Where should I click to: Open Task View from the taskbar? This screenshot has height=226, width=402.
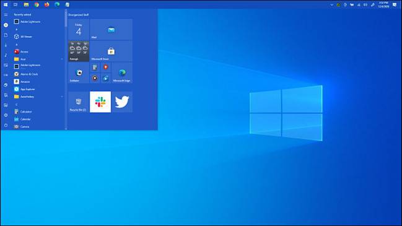tap(15, 4)
